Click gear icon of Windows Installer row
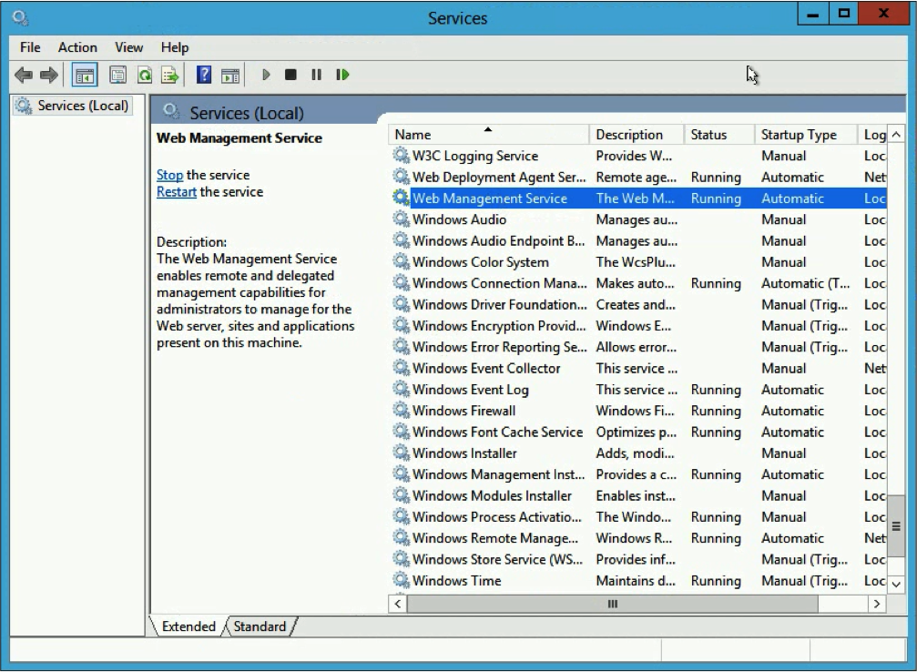 [x=401, y=453]
